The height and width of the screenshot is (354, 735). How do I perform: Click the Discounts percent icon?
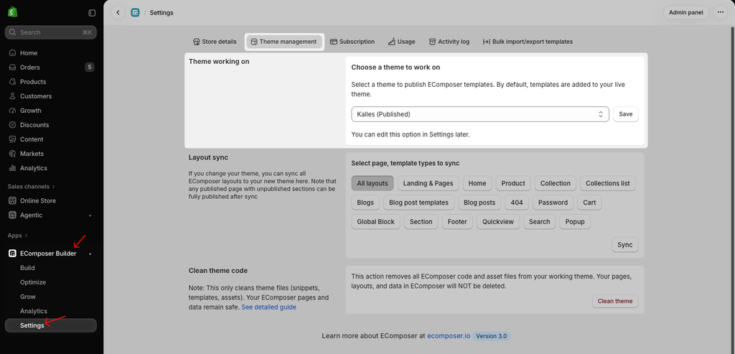(x=13, y=125)
